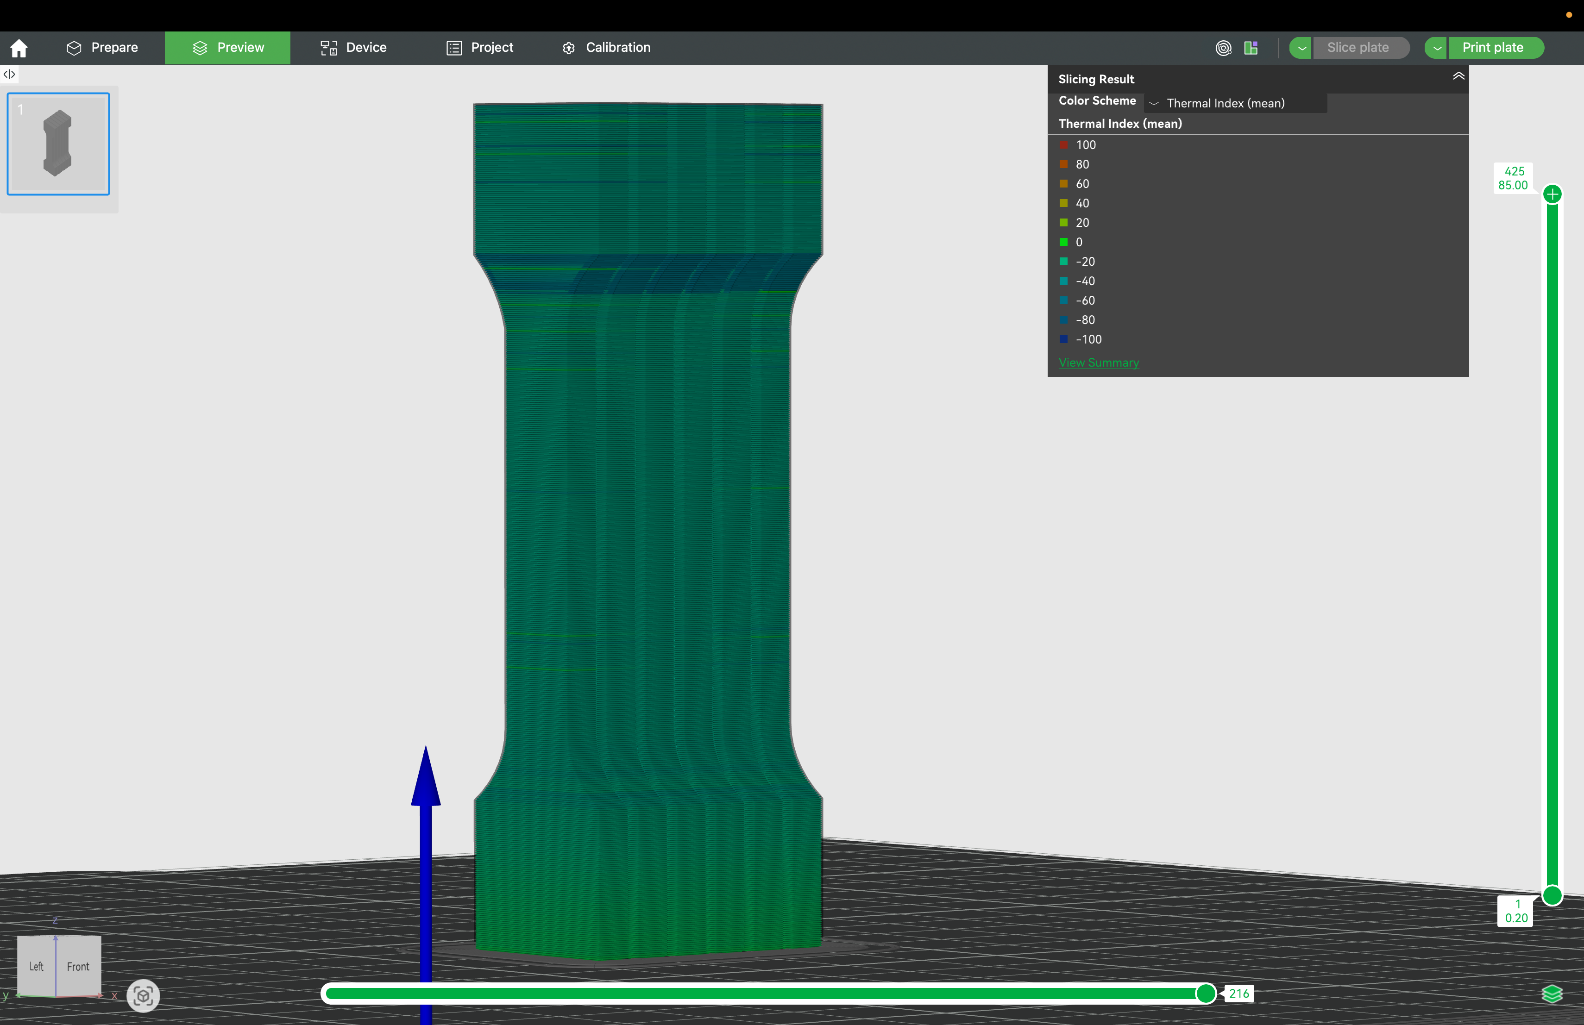Click the 20 legend value

point(1083,223)
